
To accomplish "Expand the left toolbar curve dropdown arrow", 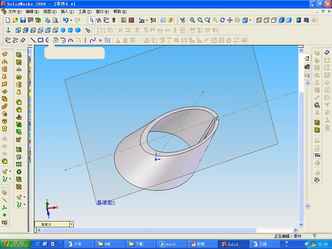I will [10, 179].
